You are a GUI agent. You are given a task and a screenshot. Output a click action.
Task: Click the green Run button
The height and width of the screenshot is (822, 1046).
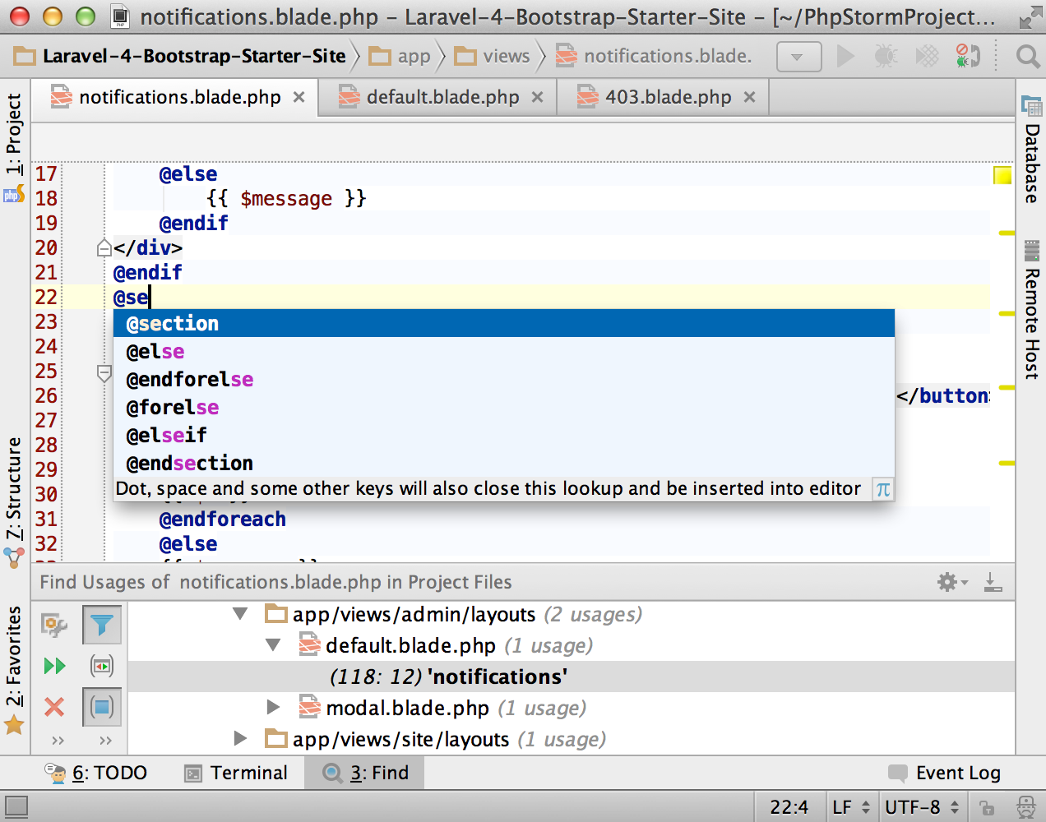pos(845,56)
